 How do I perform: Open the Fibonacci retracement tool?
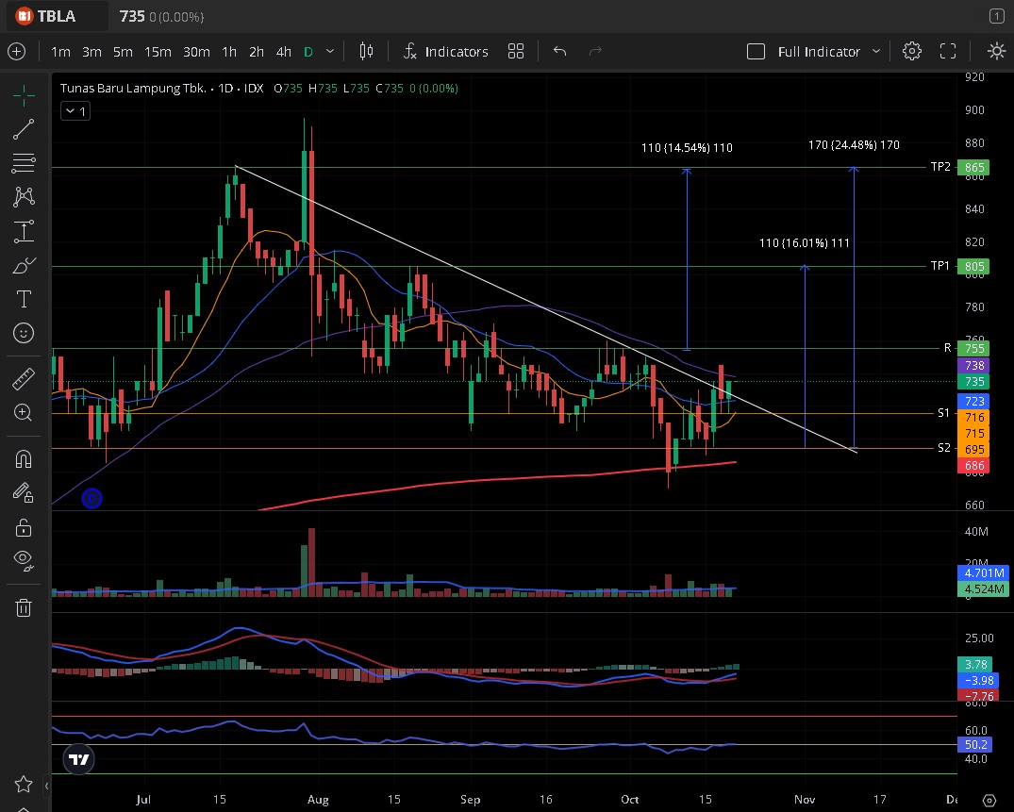24,162
